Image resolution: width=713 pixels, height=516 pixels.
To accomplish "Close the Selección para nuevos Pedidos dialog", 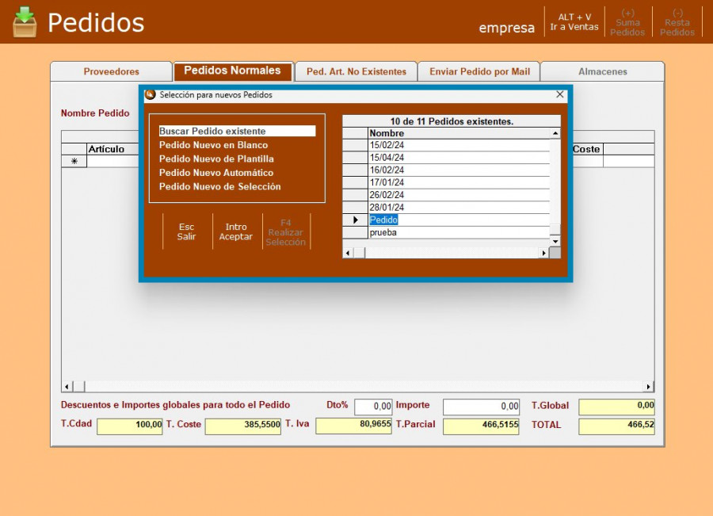I will point(560,94).
